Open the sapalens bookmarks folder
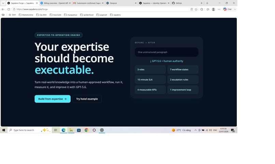This screenshot has width=275, height=164. click(x=115, y=15)
